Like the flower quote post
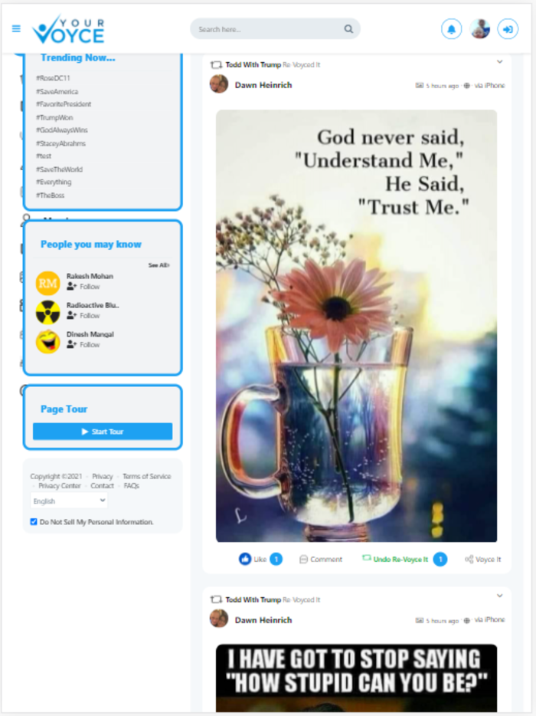 [245, 559]
